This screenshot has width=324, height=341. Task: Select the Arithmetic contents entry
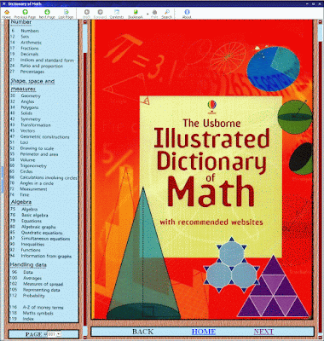point(31,43)
